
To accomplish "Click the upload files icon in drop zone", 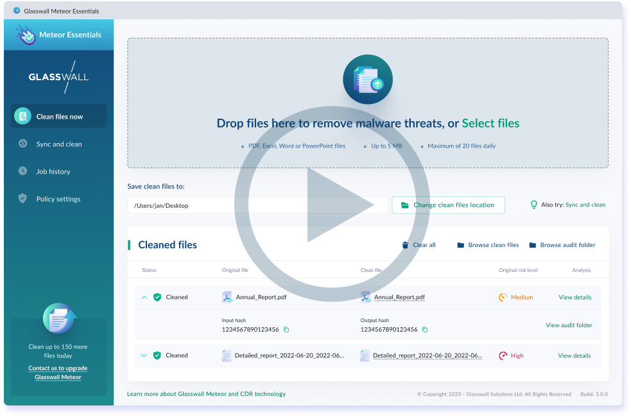I will coord(368,79).
